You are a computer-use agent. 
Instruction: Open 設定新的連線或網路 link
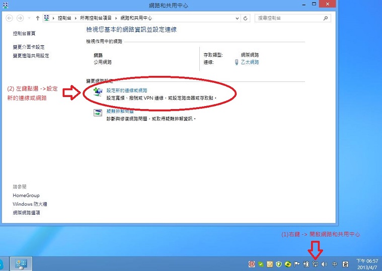[126, 91]
